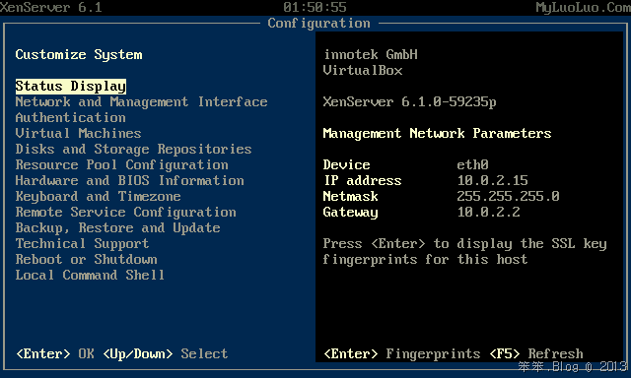Click the <Enter> Fingerprints option

(x=402, y=354)
